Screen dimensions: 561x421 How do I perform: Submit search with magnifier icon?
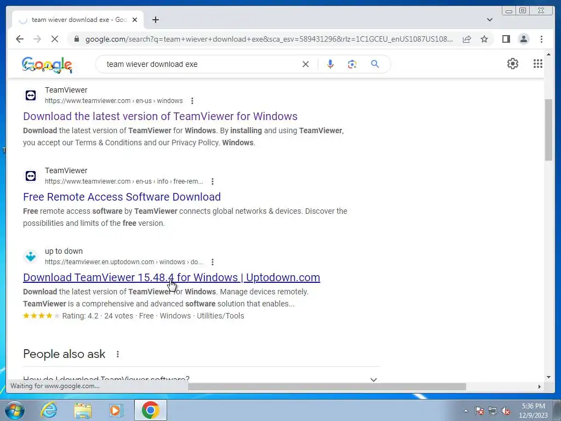pyautogui.click(x=375, y=64)
